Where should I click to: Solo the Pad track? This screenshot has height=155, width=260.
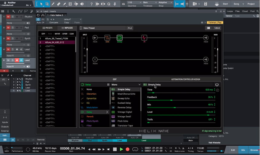tap(12, 27)
